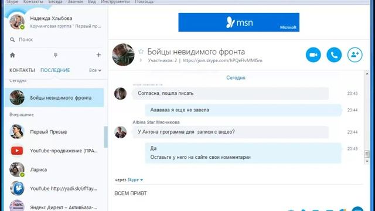Viewport: 375px width, 211px height.
Task: Click the search magnifier icon
Action: click(x=12, y=39)
